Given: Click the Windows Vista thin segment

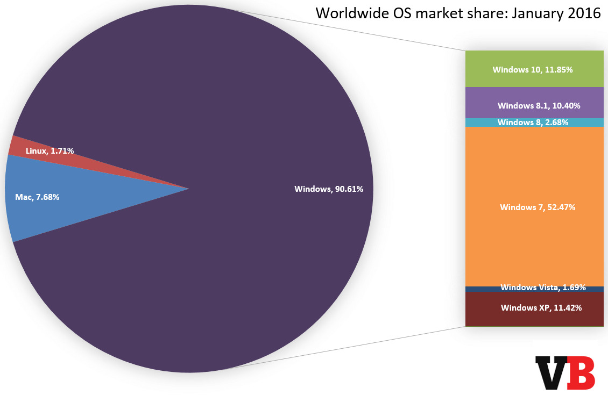Looking at the screenshot, I should 534,288.
